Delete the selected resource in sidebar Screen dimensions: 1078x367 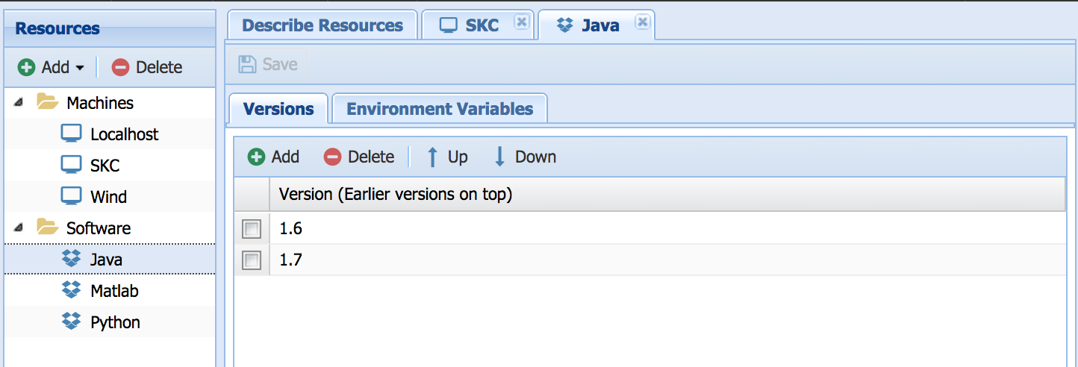coord(147,67)
